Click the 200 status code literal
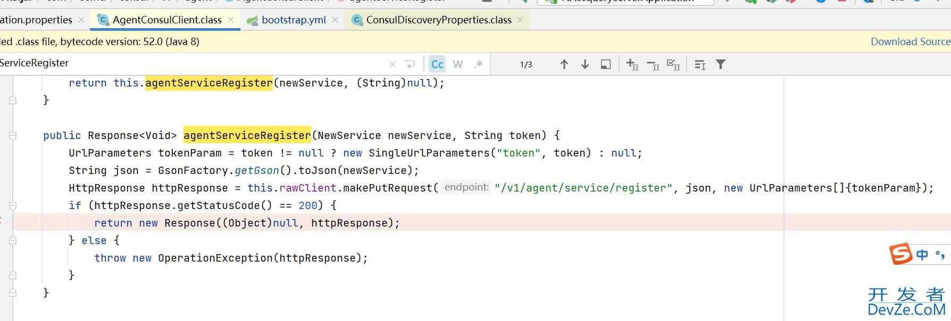The width and height of the screenshot is (951, 321). click(308, 205)
